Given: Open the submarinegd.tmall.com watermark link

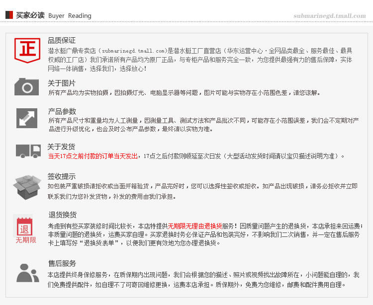Looking at the screenshot, I should click(x=329, y=16).
